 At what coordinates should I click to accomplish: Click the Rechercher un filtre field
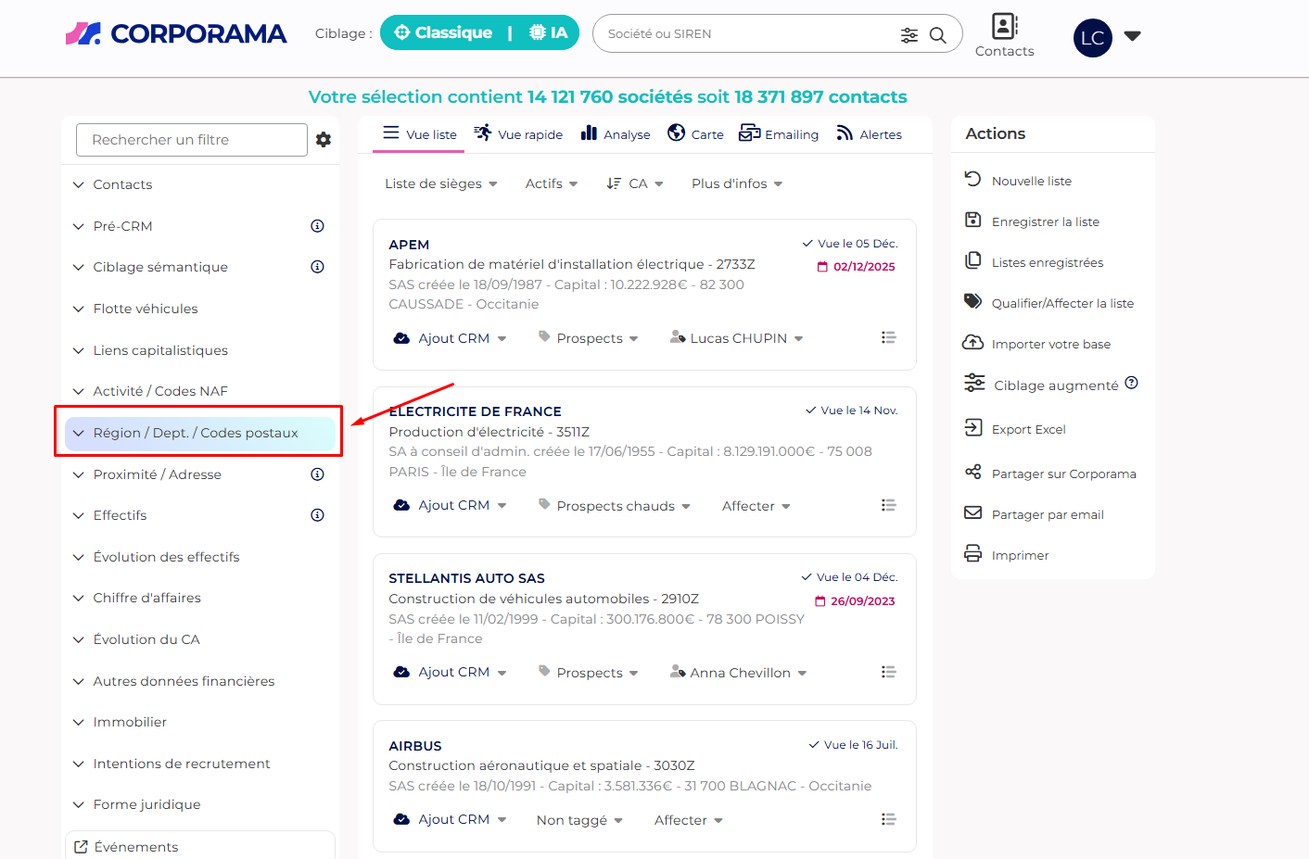(x=191, y=140)
